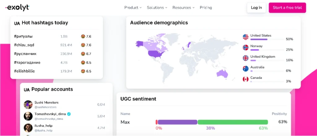
Task: Click the Australia flag icon
Action: tap(245, 69)
